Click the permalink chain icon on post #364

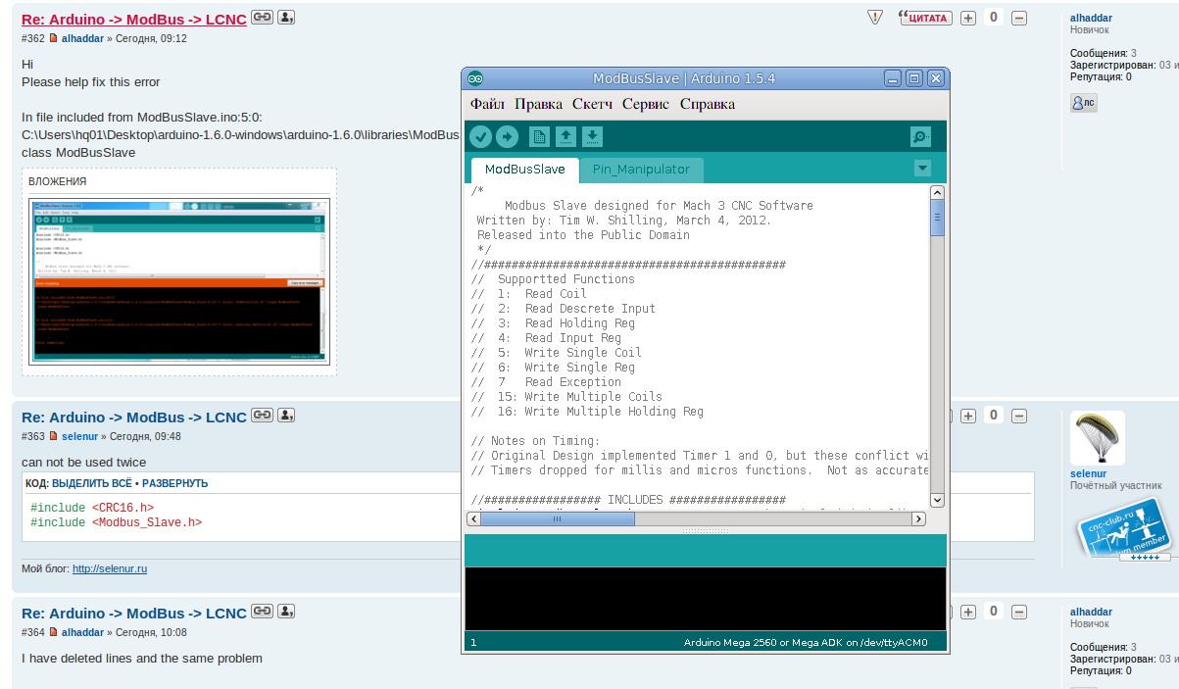point(262,612)
